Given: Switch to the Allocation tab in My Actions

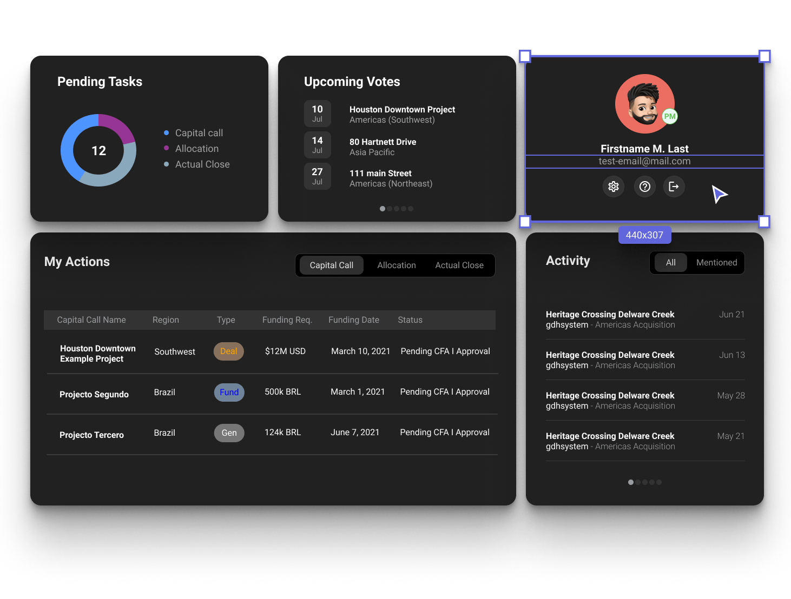Looking at the screenshot, I should coord(397,265).
